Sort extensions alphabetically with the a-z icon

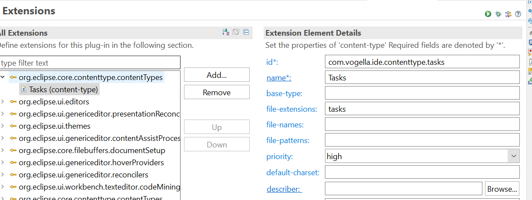coord(225,32)
